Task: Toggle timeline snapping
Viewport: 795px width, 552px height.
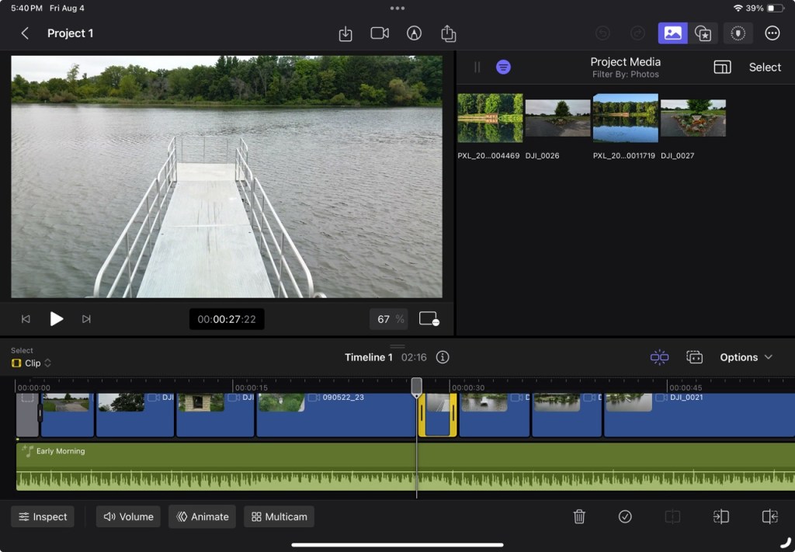Action: [659, 357]
